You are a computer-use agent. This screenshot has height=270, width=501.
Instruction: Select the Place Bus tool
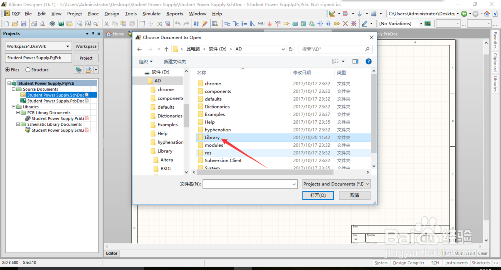pyautogui.click(x=236, y=24)
